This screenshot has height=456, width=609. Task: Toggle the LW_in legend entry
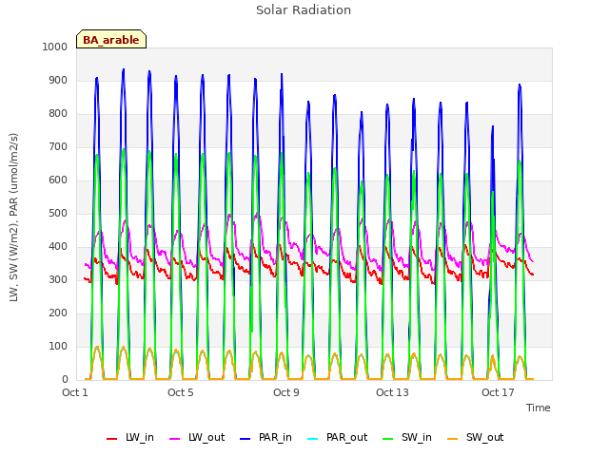tap(130, 437)
